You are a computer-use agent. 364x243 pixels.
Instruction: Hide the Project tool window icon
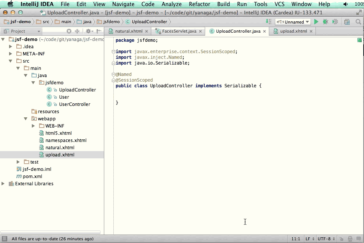tap(99, 31)
